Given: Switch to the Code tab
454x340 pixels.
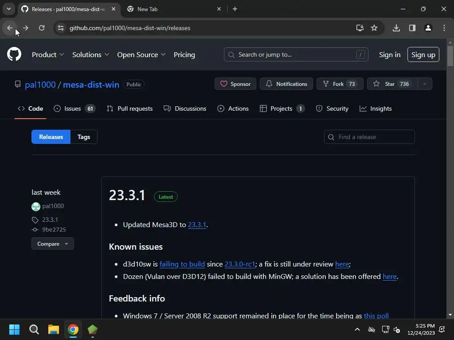Looking at the screenshot, I should click(31, 109).
